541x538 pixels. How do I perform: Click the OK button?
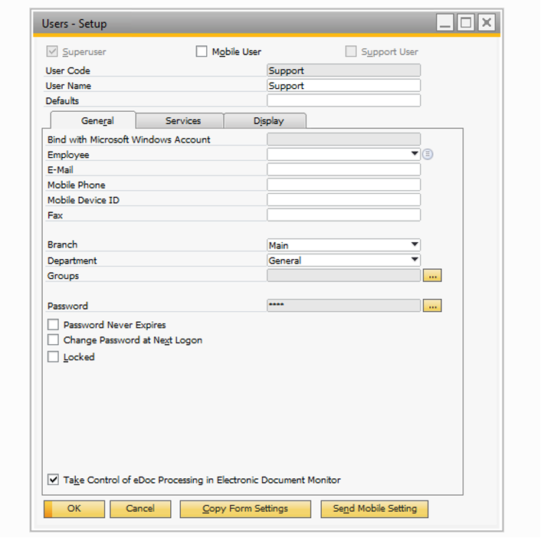[x=74, y=509]
